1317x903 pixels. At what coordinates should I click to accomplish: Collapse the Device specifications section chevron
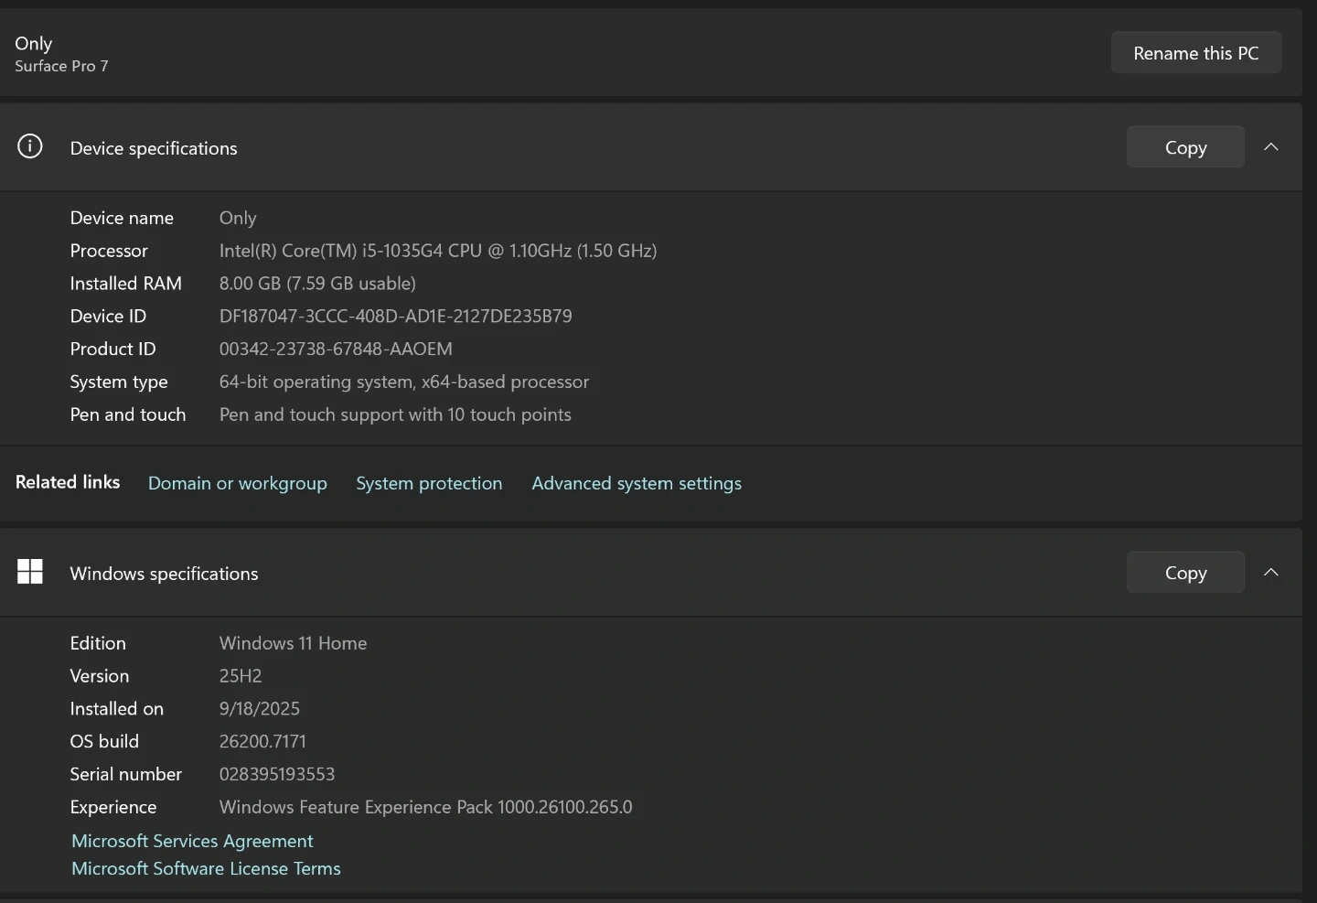tap(1271, 147)
